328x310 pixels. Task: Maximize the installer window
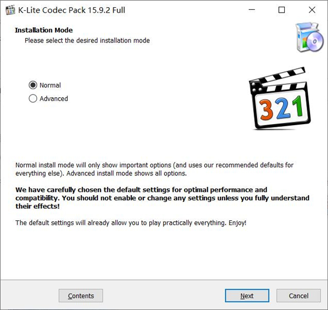click(282, 10)
